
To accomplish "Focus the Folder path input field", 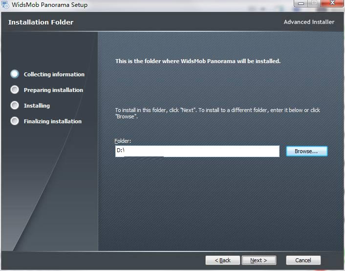I will point(197,151).
